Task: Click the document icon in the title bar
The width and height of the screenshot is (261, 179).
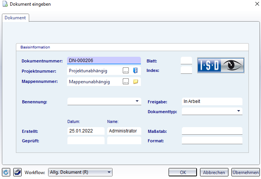Action: [x=5, y=4]
